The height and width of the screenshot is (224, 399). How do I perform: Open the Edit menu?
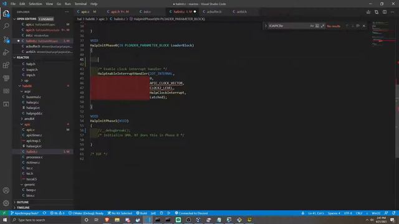(22, 4)
